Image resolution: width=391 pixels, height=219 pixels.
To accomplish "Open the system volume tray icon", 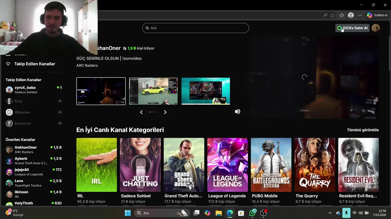I will (x=360, y=213).
